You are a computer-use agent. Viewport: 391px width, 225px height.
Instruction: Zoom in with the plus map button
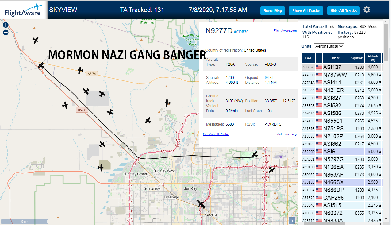[x=6, y=25]
